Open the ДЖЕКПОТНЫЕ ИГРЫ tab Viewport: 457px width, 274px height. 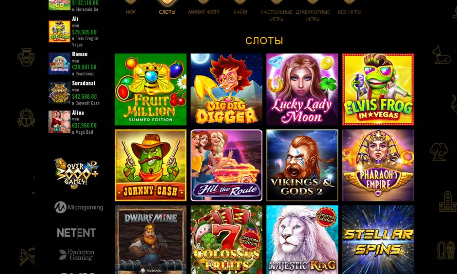coord(313,16)
